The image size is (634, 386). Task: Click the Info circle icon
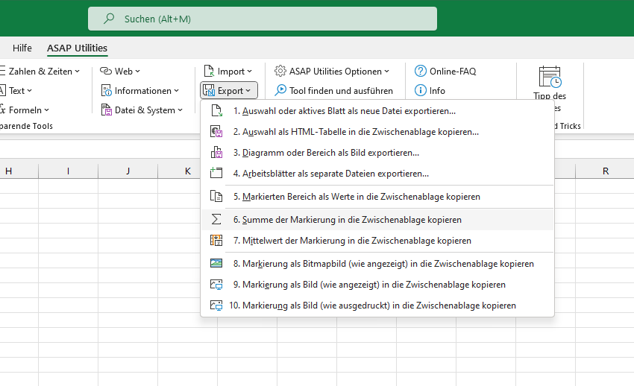coord(421,90)
